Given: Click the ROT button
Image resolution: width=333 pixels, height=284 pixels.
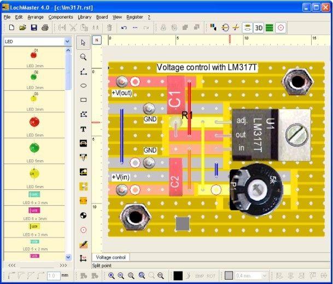Looking at the screenshot, I should tap(211, 275).
